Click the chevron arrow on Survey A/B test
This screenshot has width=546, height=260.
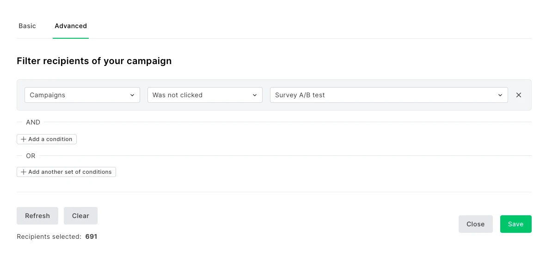(500, 95)
